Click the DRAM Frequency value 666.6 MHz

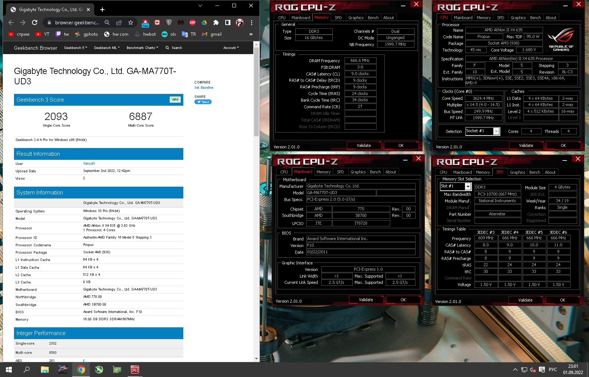360,60
